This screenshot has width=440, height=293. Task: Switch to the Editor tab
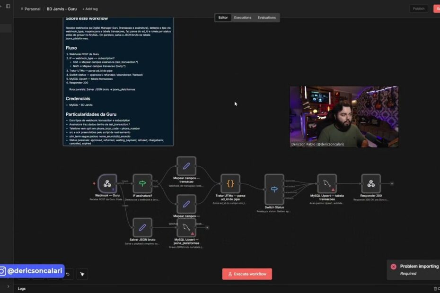[223, 17]
